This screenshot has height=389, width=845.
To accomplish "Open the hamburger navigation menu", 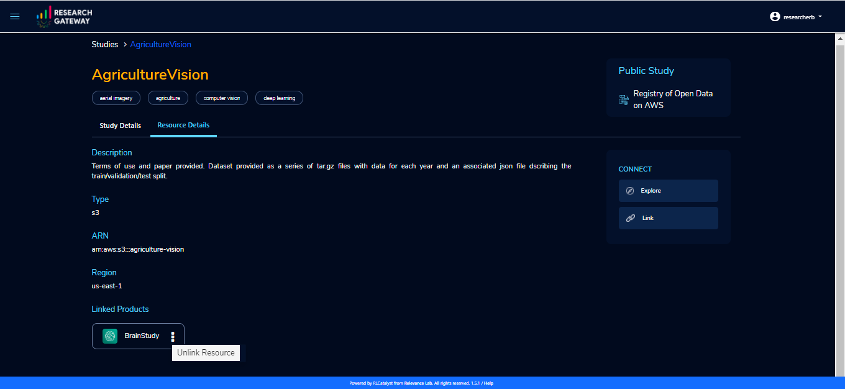I will click(15, 17).
